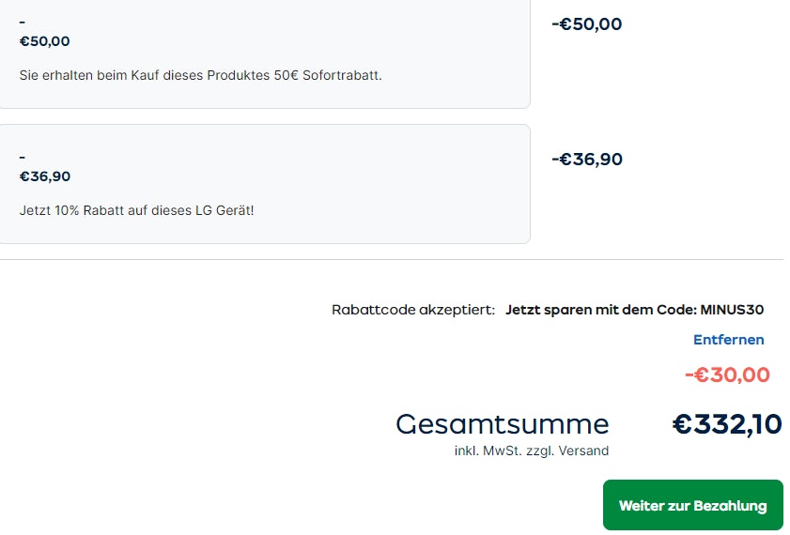
Task: Click the dash above €36,90 in card
Action: tap(23, 157)
